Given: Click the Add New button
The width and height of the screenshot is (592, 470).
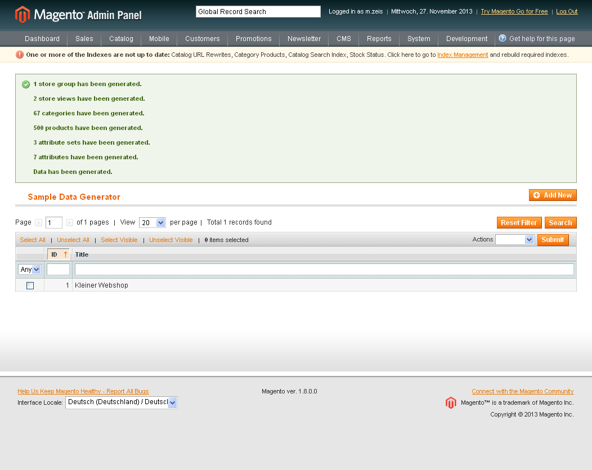Looking at the screenshot, I should (x=553, y=195).
